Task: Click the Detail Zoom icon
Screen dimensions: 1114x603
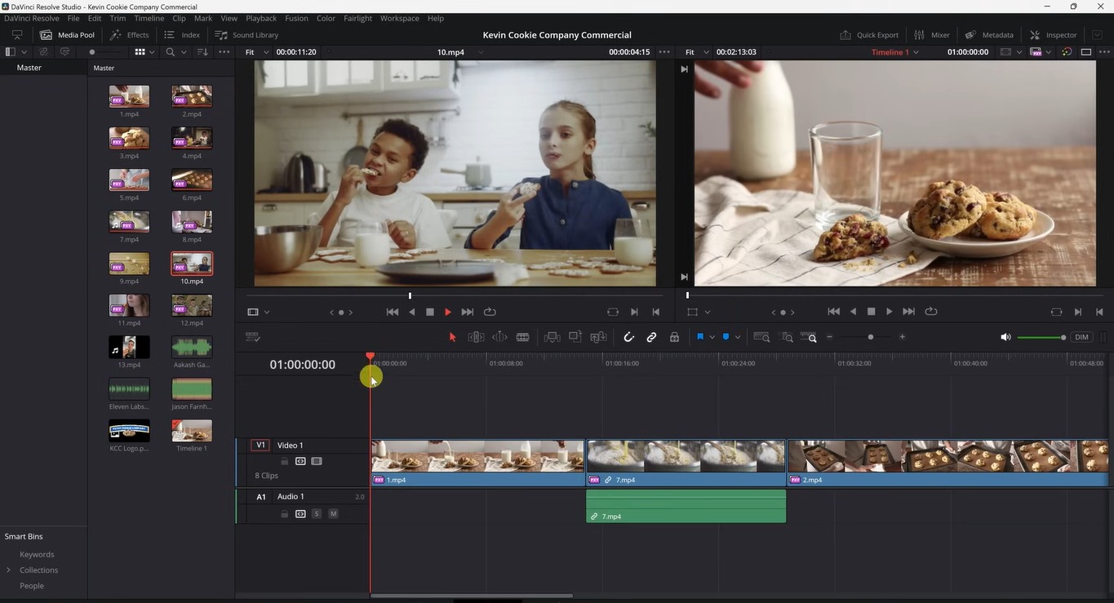Action: [x=787, y=337]
